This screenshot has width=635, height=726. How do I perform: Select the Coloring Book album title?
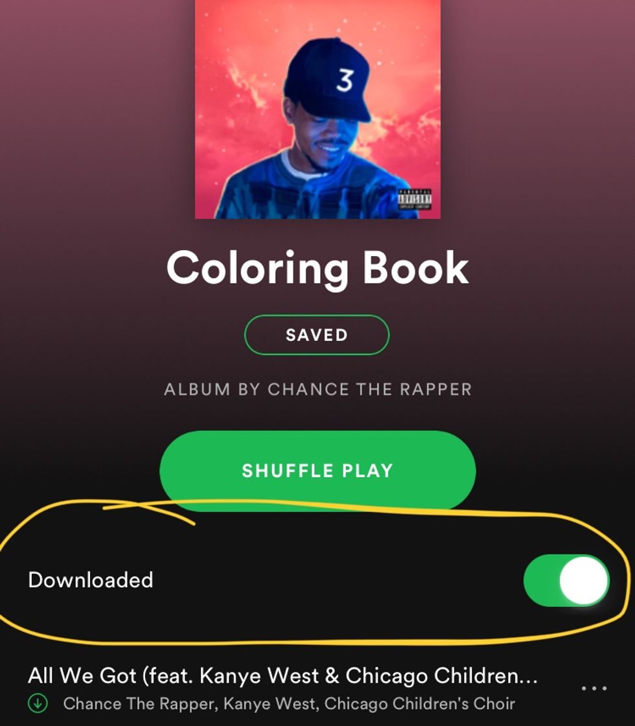tap(317, 268)
